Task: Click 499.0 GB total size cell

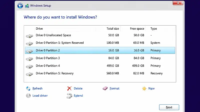Action: tap(113, 66)
